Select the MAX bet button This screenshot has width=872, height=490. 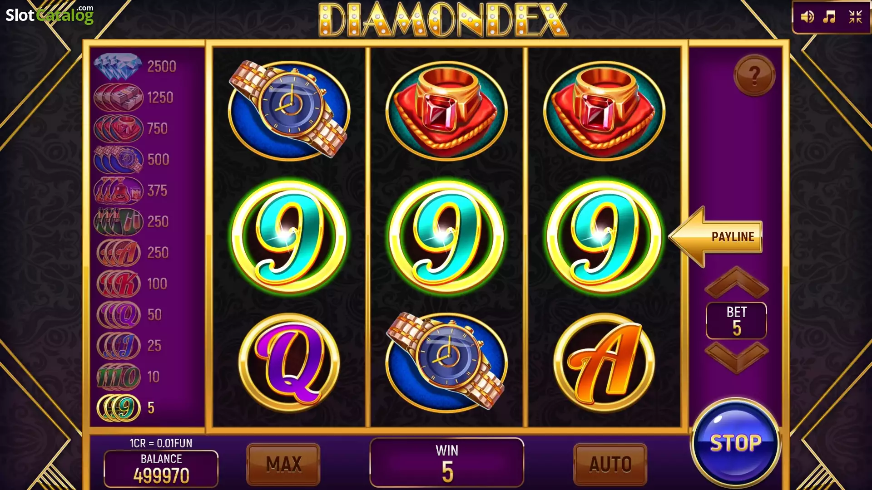point(283,464)
